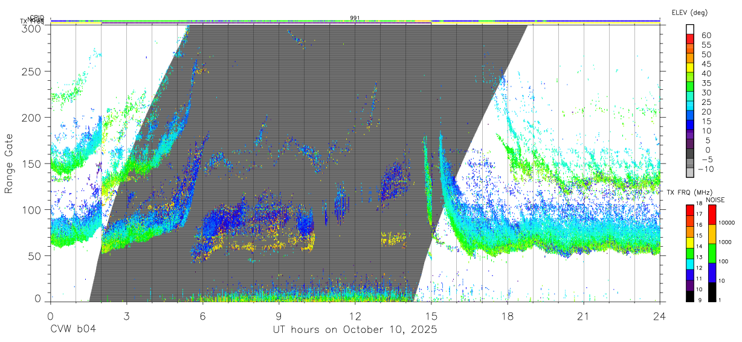742x342 pixels.
Task: Click orange segment in top frequency strip
Action: pos(423,21)
